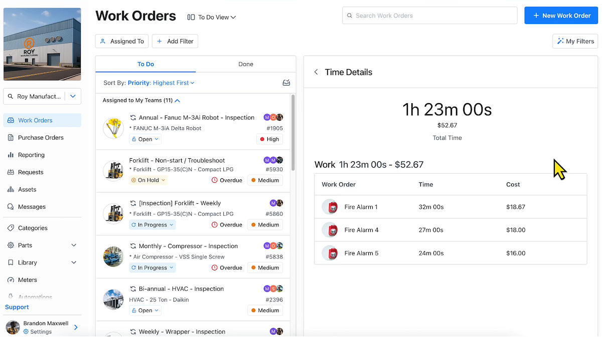This screenshot has height=337, width=602.
Task: Click the Meters gauge icon
Action: 11,280
